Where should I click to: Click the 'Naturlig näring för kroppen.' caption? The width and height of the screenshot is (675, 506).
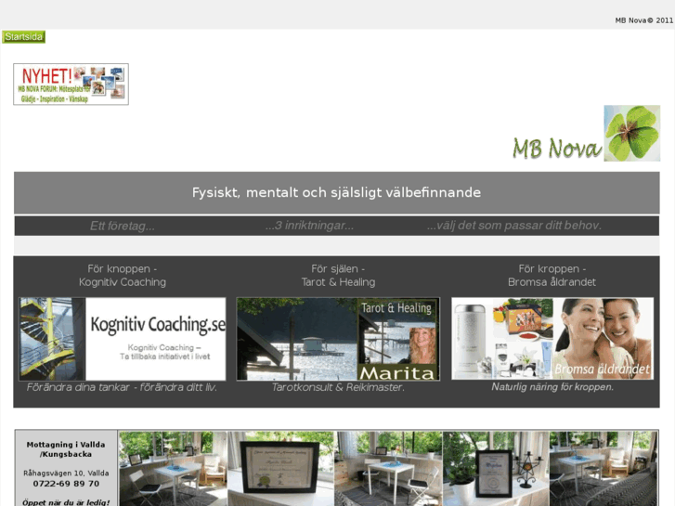(552, 387)
